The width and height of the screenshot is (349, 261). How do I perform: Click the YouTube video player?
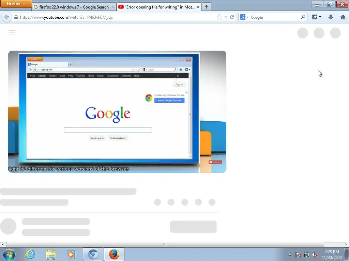point(117,111)
